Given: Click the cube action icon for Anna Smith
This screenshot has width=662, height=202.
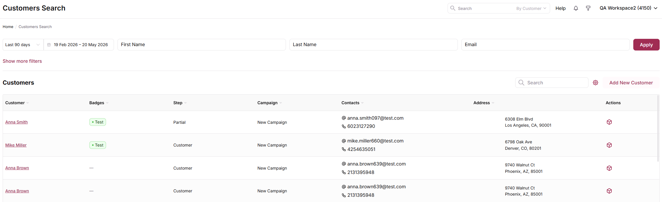Looking at the screenshot, I should pyautogui.click(x=609, y=122).
